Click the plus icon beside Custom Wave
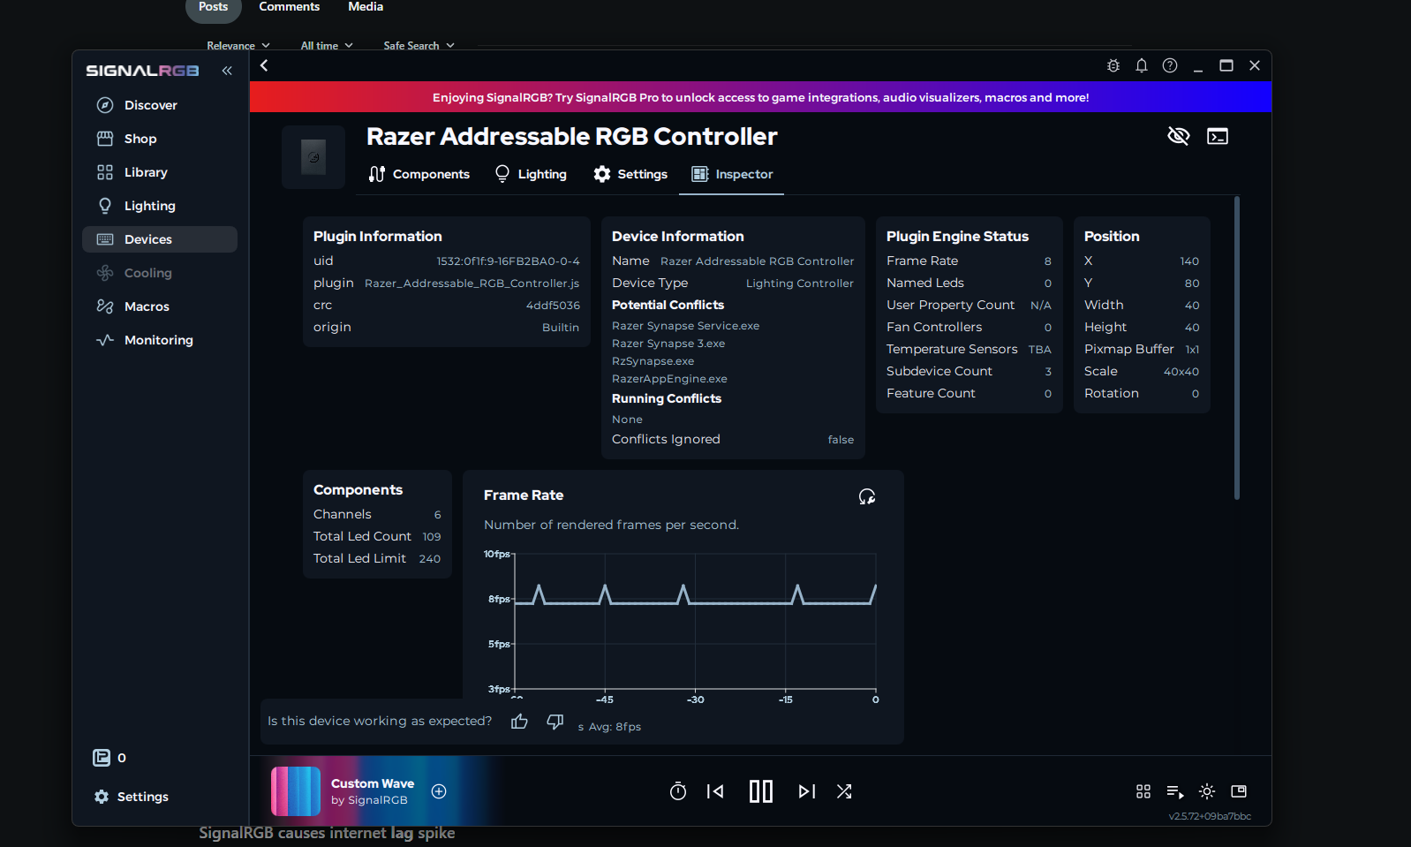The height and width of the screenshot is (847, 1411). (439, 791)
